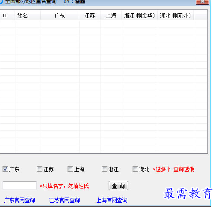Click the 浙江(限金华) column header
The width and height of the screenshot is (216, 207).
[x=140, y=15]
